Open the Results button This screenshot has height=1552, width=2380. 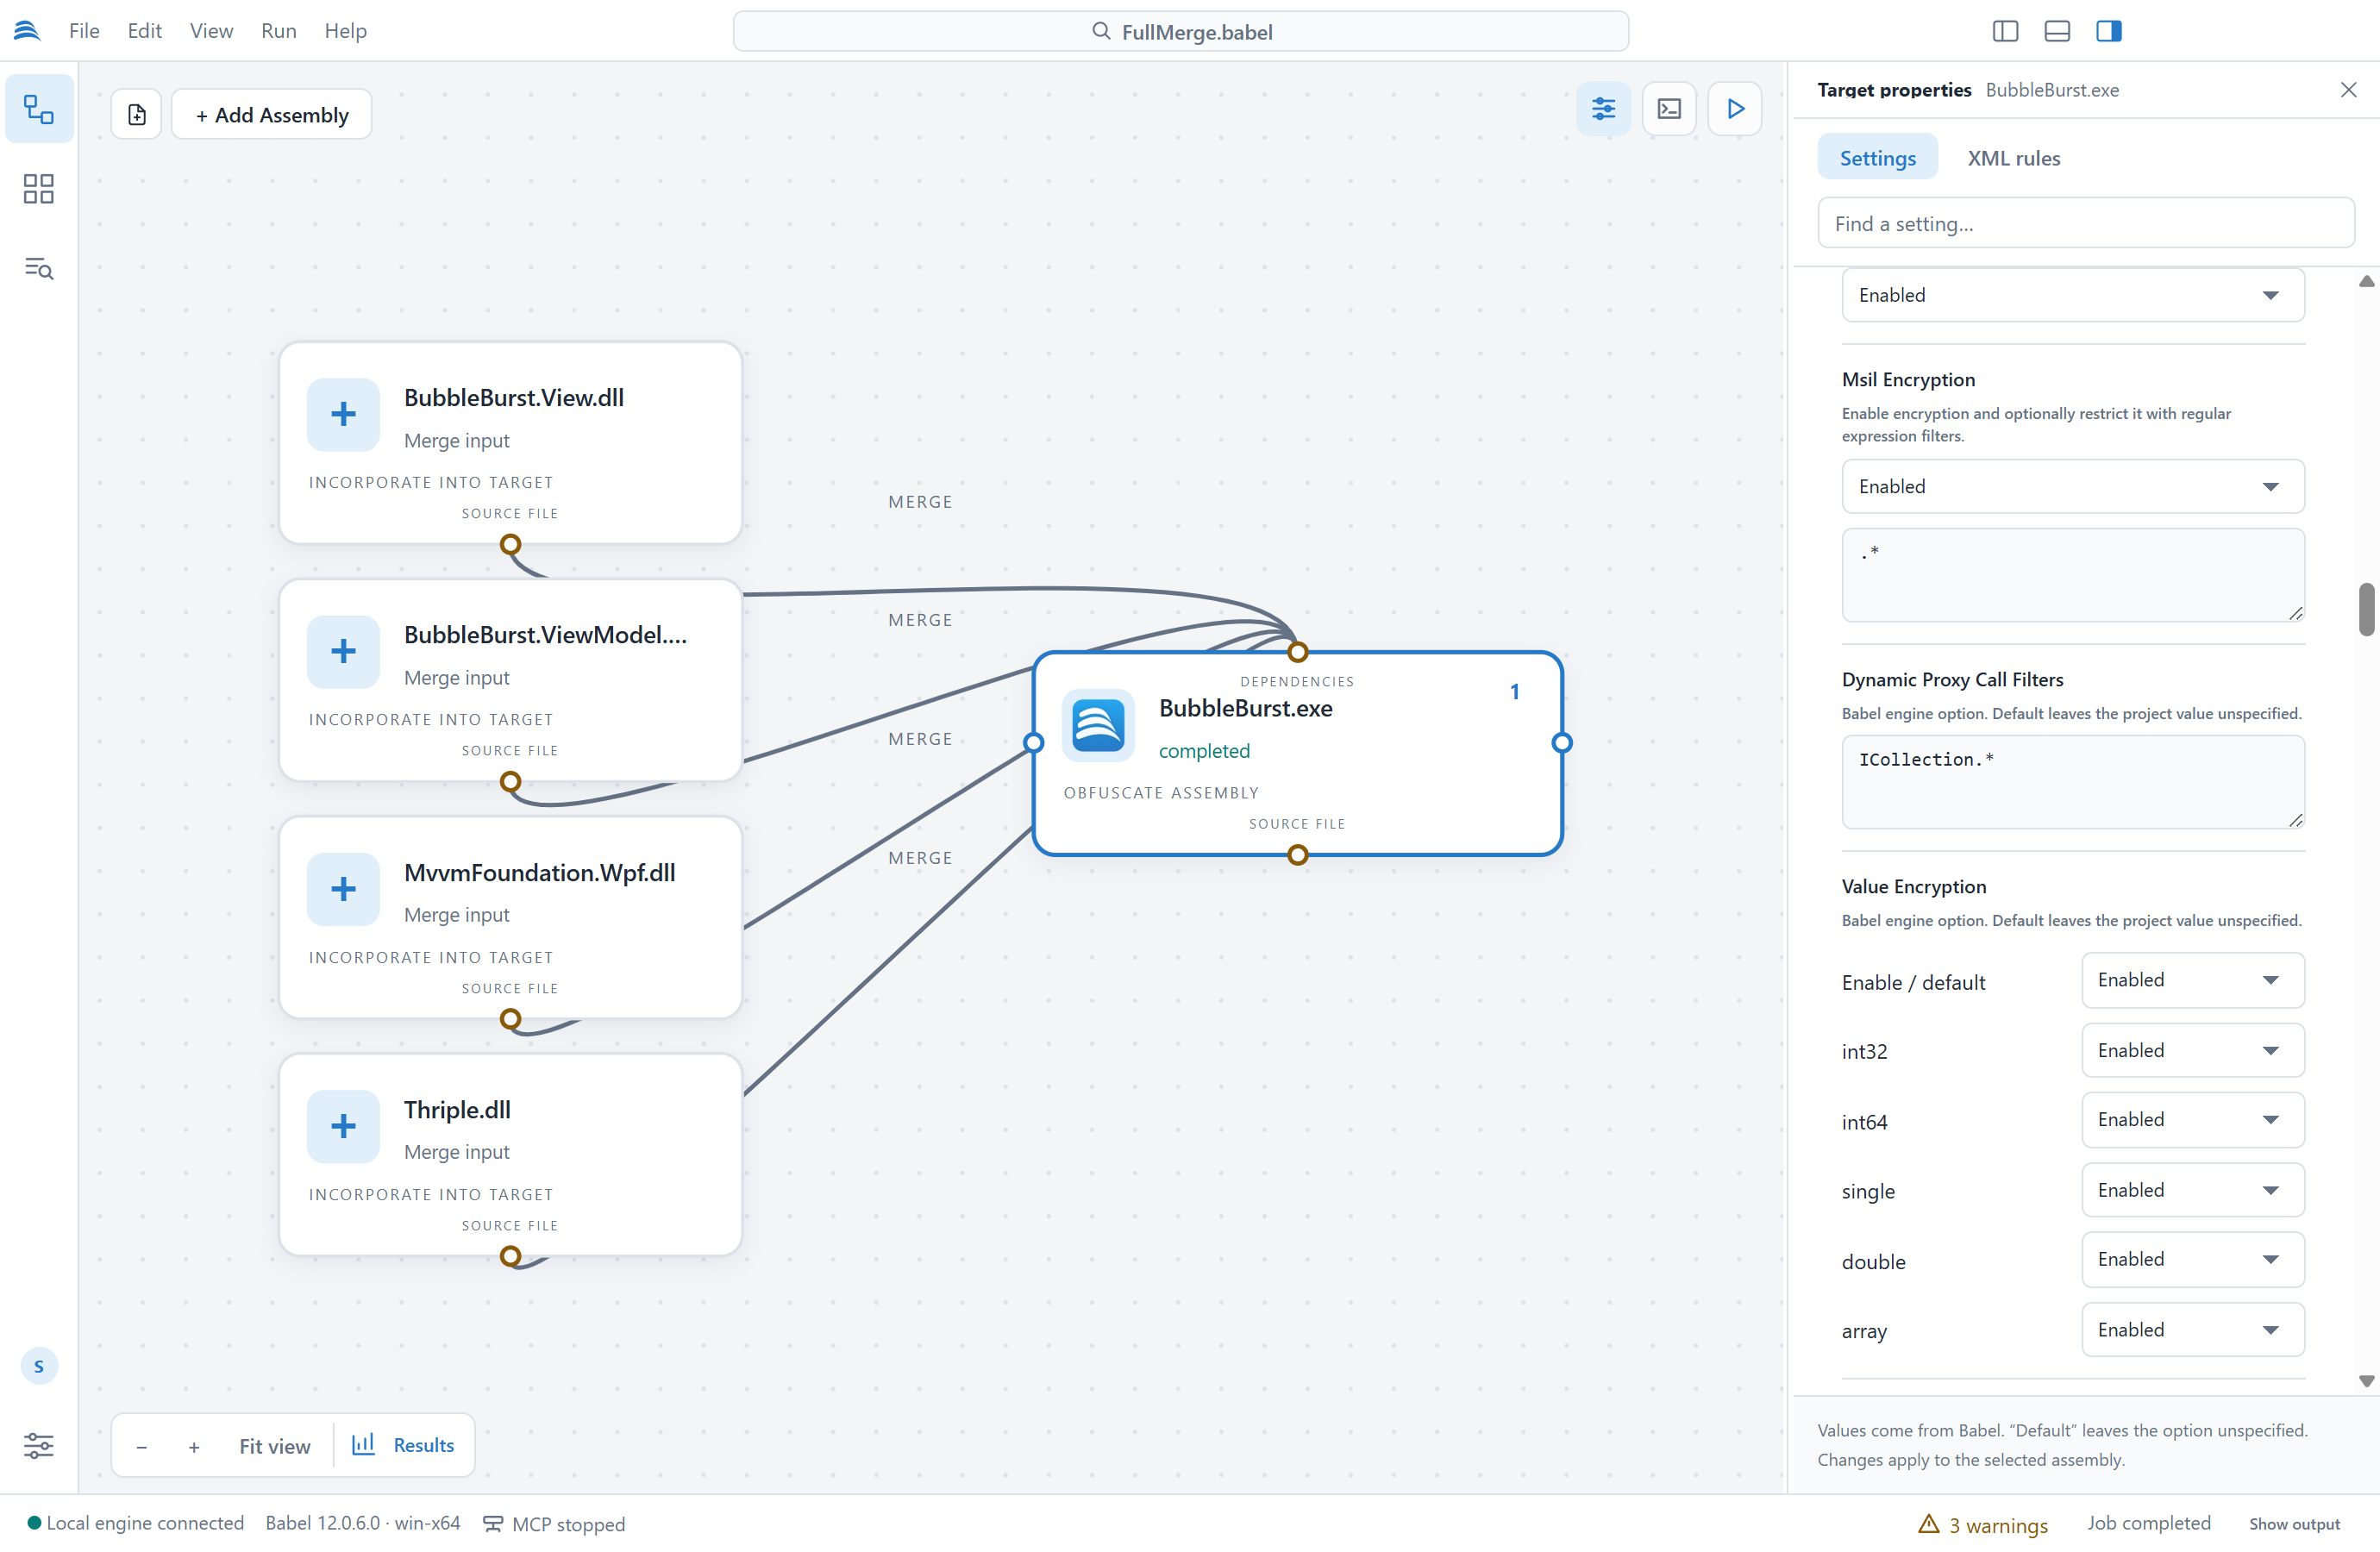[x=403, y=1445]
